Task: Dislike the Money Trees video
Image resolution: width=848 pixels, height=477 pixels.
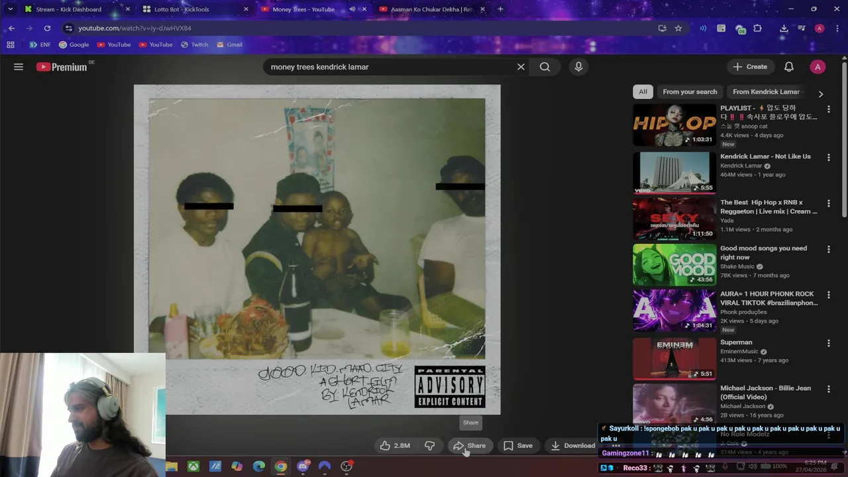Action: 430,446
